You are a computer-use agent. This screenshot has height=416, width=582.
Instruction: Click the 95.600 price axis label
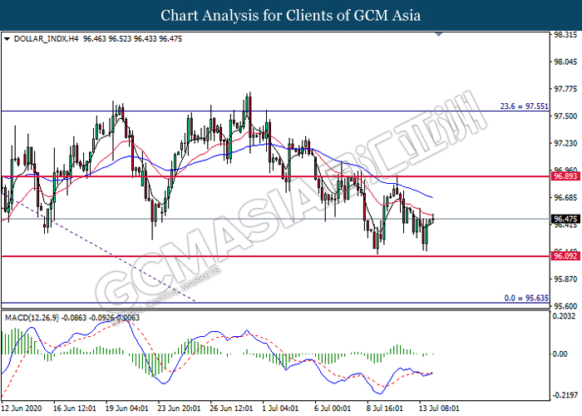coord(565,306)
